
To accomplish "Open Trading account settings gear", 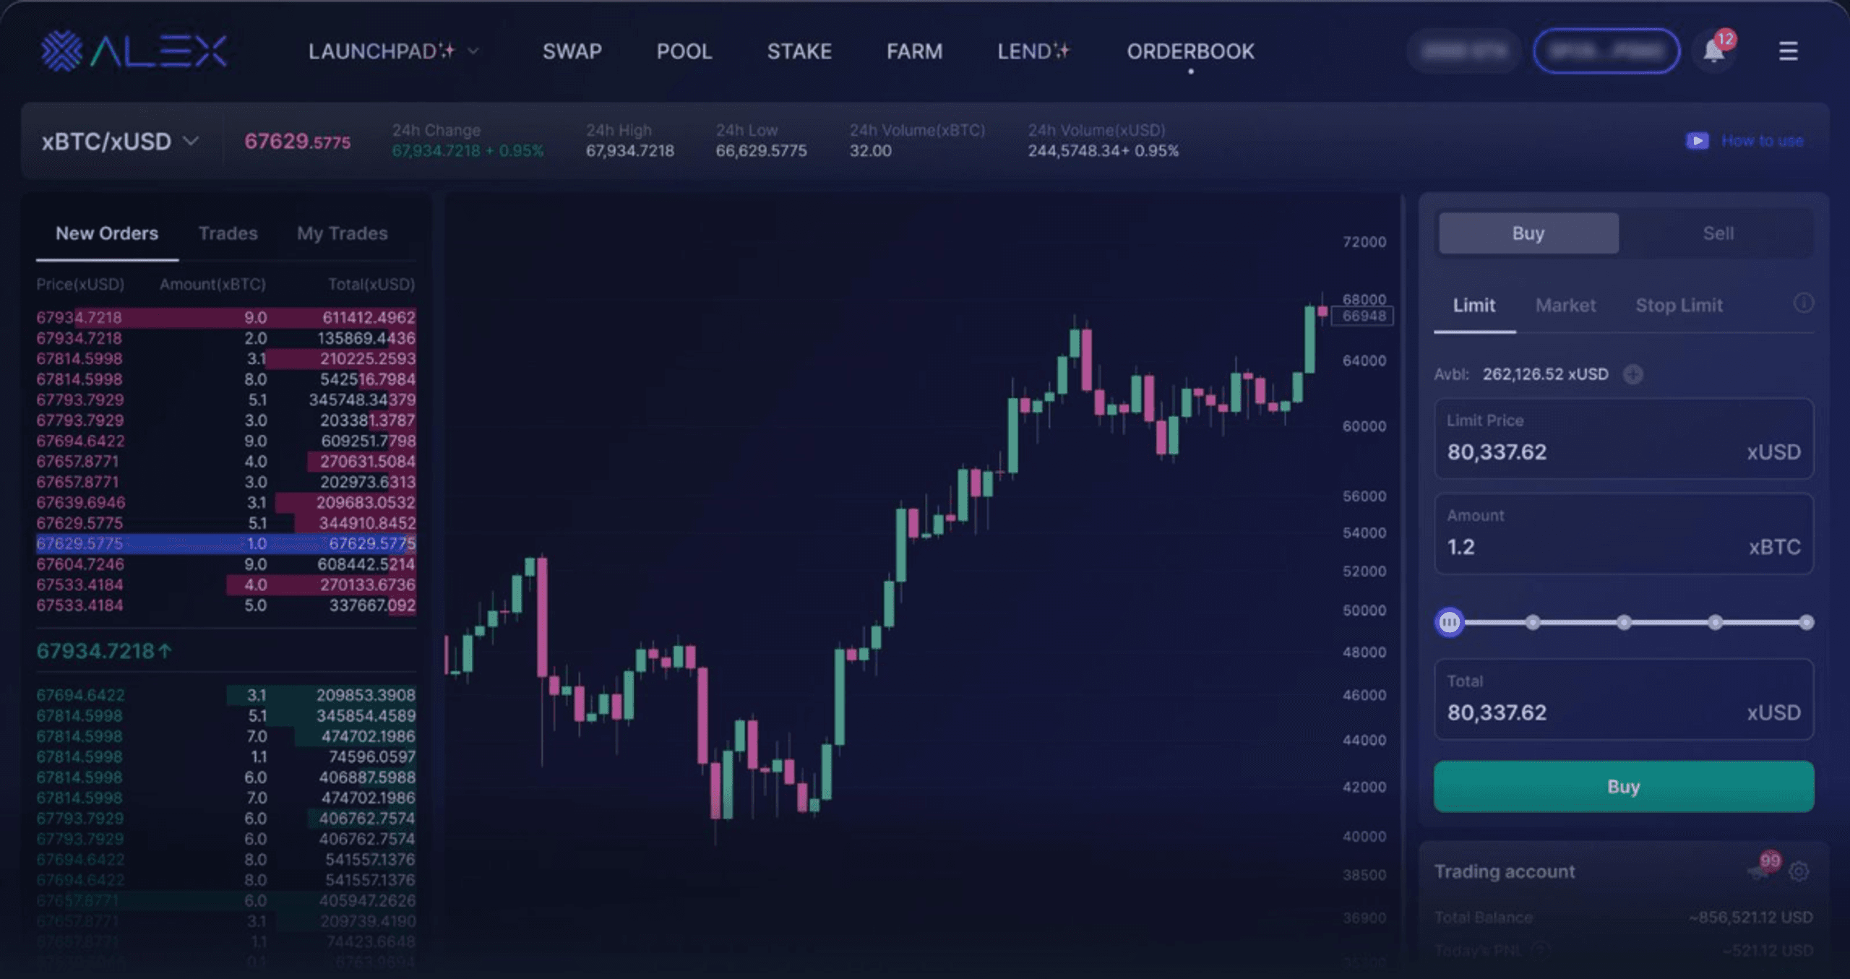I will point(1799,871).
